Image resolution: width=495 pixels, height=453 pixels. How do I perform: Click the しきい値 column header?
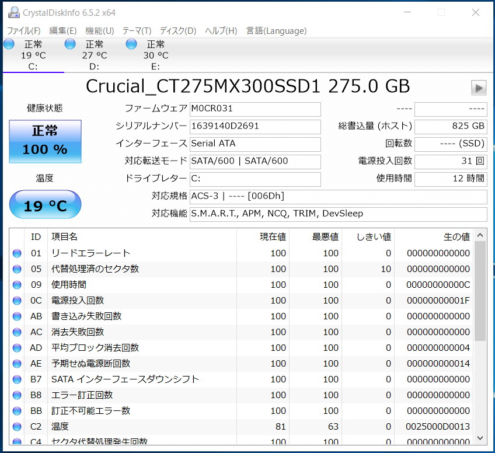pyautogui.click(x=368, y=237)
